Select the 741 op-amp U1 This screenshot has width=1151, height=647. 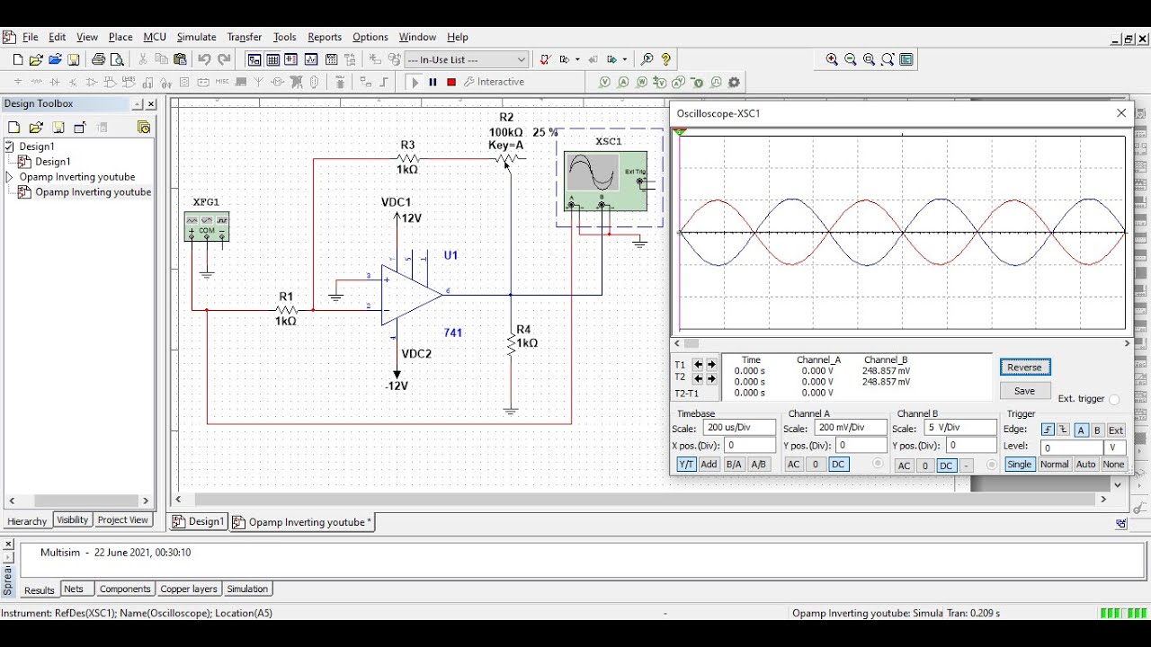point(410,294)
